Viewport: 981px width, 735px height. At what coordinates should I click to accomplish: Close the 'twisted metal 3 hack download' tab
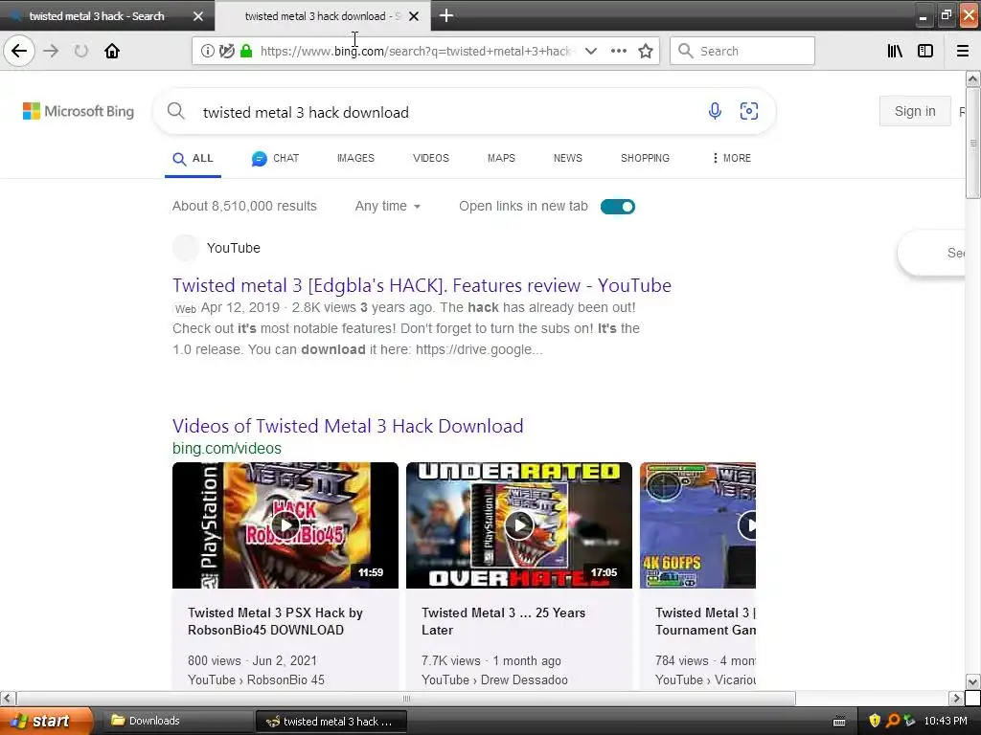click(414, 16)
